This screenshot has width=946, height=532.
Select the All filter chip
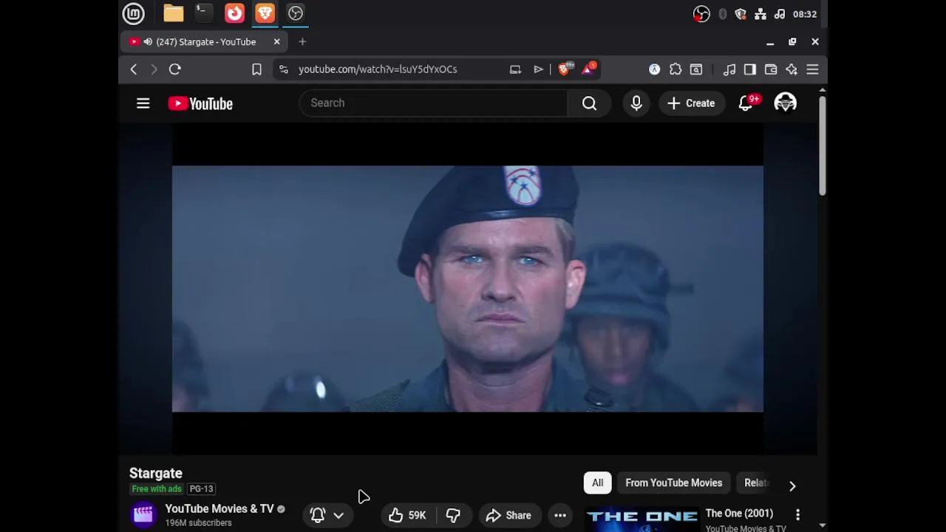[x=597, y=482]
